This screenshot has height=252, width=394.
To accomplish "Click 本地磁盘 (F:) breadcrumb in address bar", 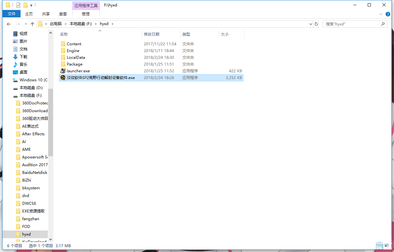I will click(x=81, y=24).
